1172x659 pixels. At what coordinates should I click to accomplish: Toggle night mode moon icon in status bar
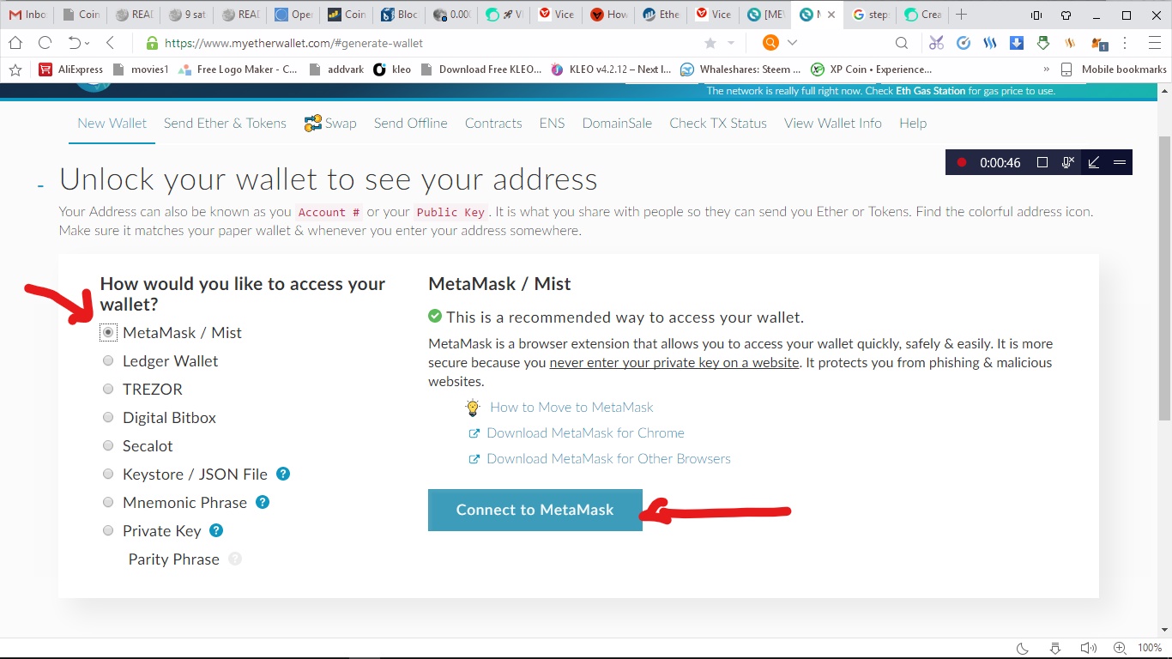pos(1023,649)
